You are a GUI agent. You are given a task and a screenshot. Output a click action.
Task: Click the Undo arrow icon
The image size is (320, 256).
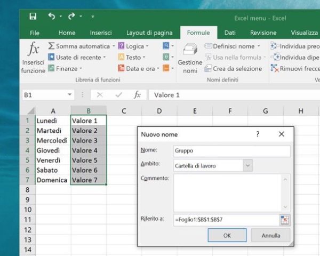(x=52, y=17)
